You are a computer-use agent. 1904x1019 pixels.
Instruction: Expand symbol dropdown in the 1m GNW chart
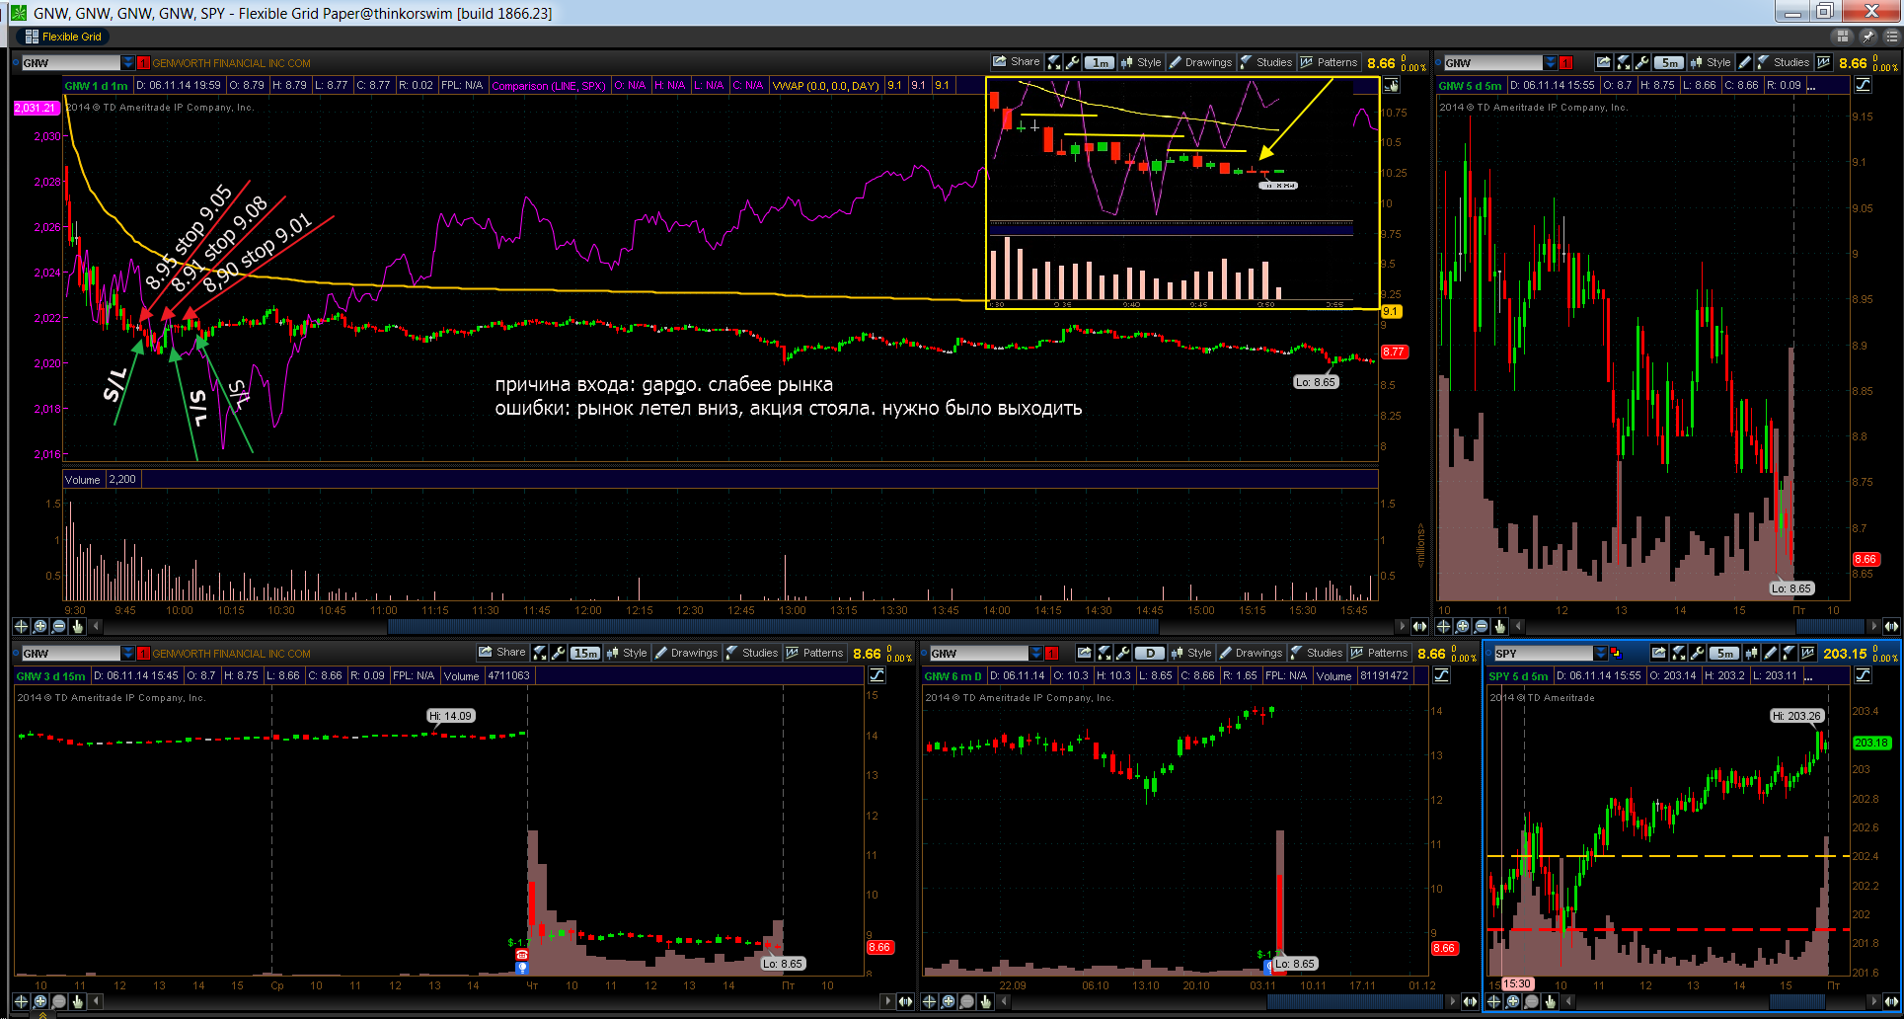[127, 62]
